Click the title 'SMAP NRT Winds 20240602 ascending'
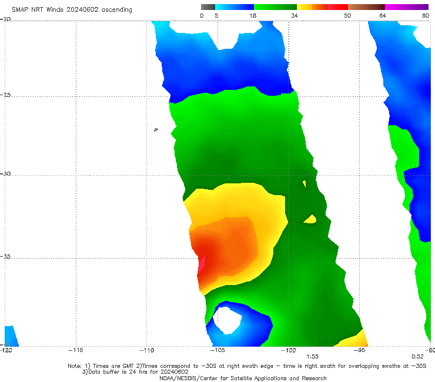 pyautogui.click(x=72, y=10)
